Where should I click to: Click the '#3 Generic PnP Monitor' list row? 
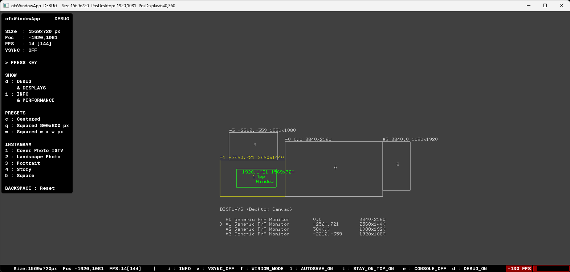(306, 234)
